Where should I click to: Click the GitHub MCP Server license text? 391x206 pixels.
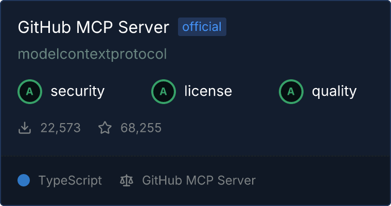tap(199, 180)
